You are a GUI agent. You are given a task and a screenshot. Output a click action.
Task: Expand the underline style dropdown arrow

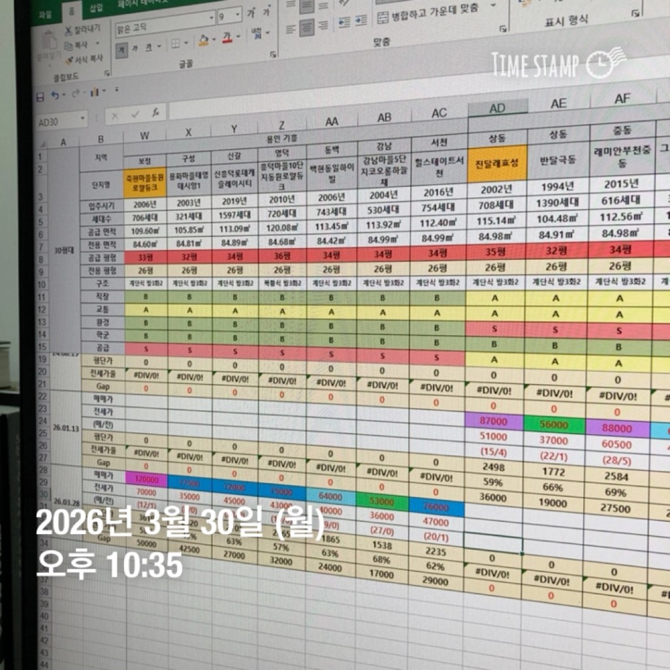click(x=159, y=46)
